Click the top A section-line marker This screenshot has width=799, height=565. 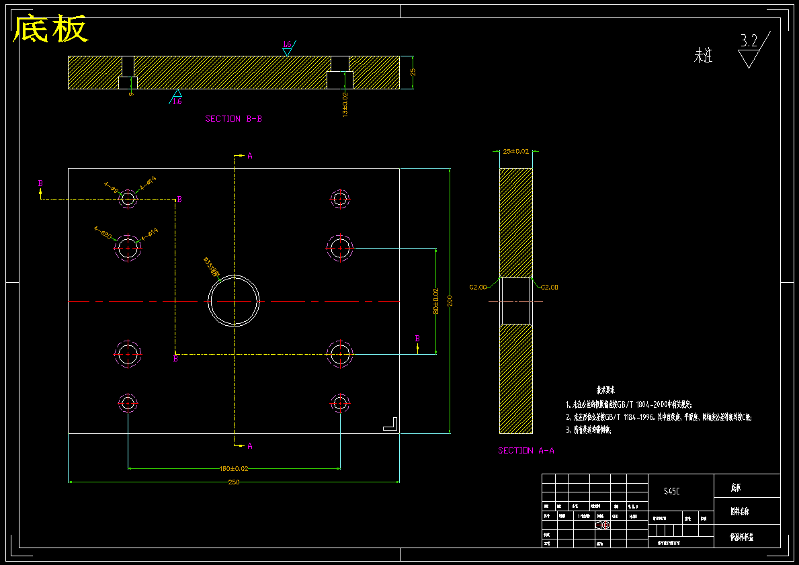(250, 155)
